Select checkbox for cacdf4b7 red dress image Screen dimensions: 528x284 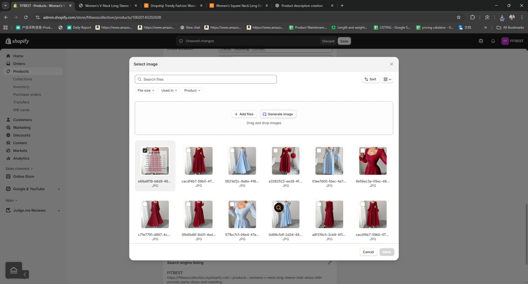click(188, 151)
